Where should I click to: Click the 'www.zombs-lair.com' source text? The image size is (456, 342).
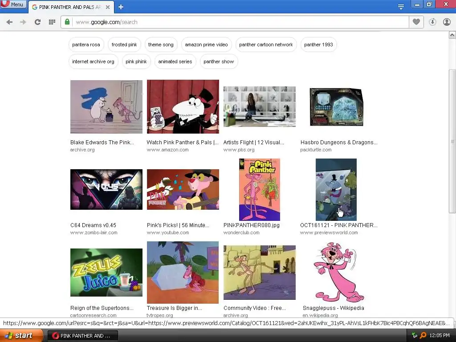[94, 232]
